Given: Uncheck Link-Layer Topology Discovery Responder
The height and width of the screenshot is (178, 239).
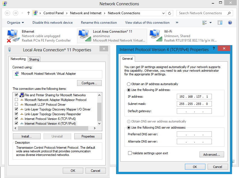Looking at the screenshot, I should 16,114.
